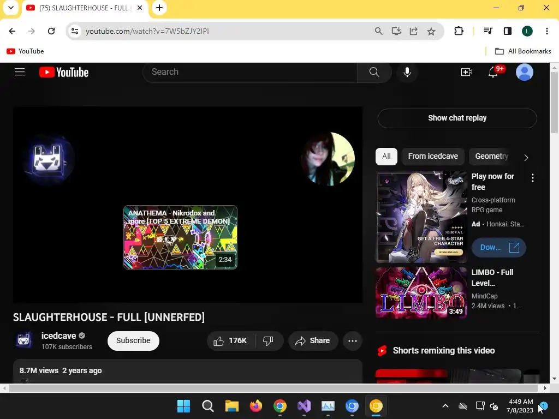This screenshot has height=419, width=559.
Task: Go forward in the browser
Action: (x=32, y=31)
